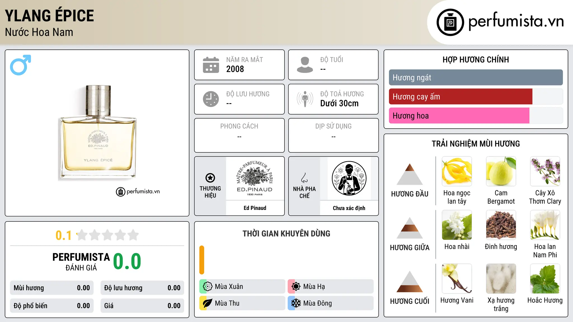573x322 pixels.
Task: Select the jasmine flower note image
Action: [457, 225]
